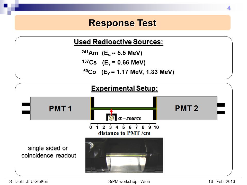This screenshot has width=247, height=185.
Task: Click the 60Co gamma energies line
Action: pos(129,72)
